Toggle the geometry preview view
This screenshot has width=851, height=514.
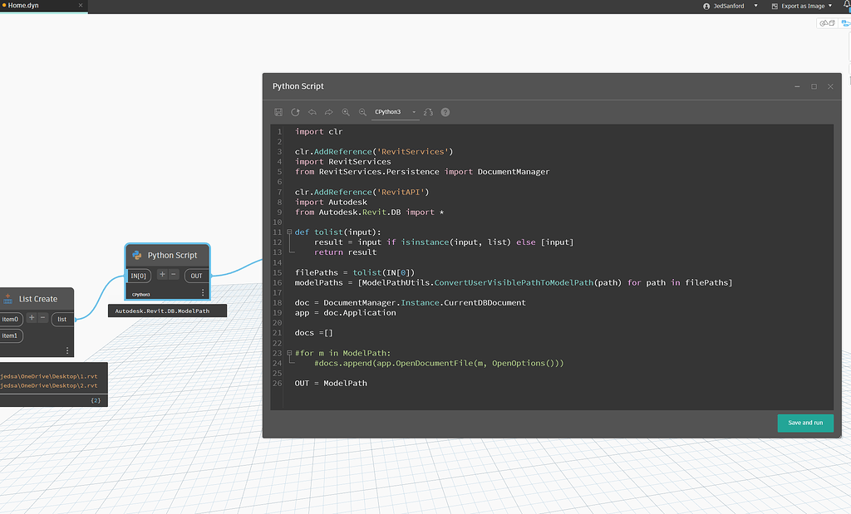[825, 23]
